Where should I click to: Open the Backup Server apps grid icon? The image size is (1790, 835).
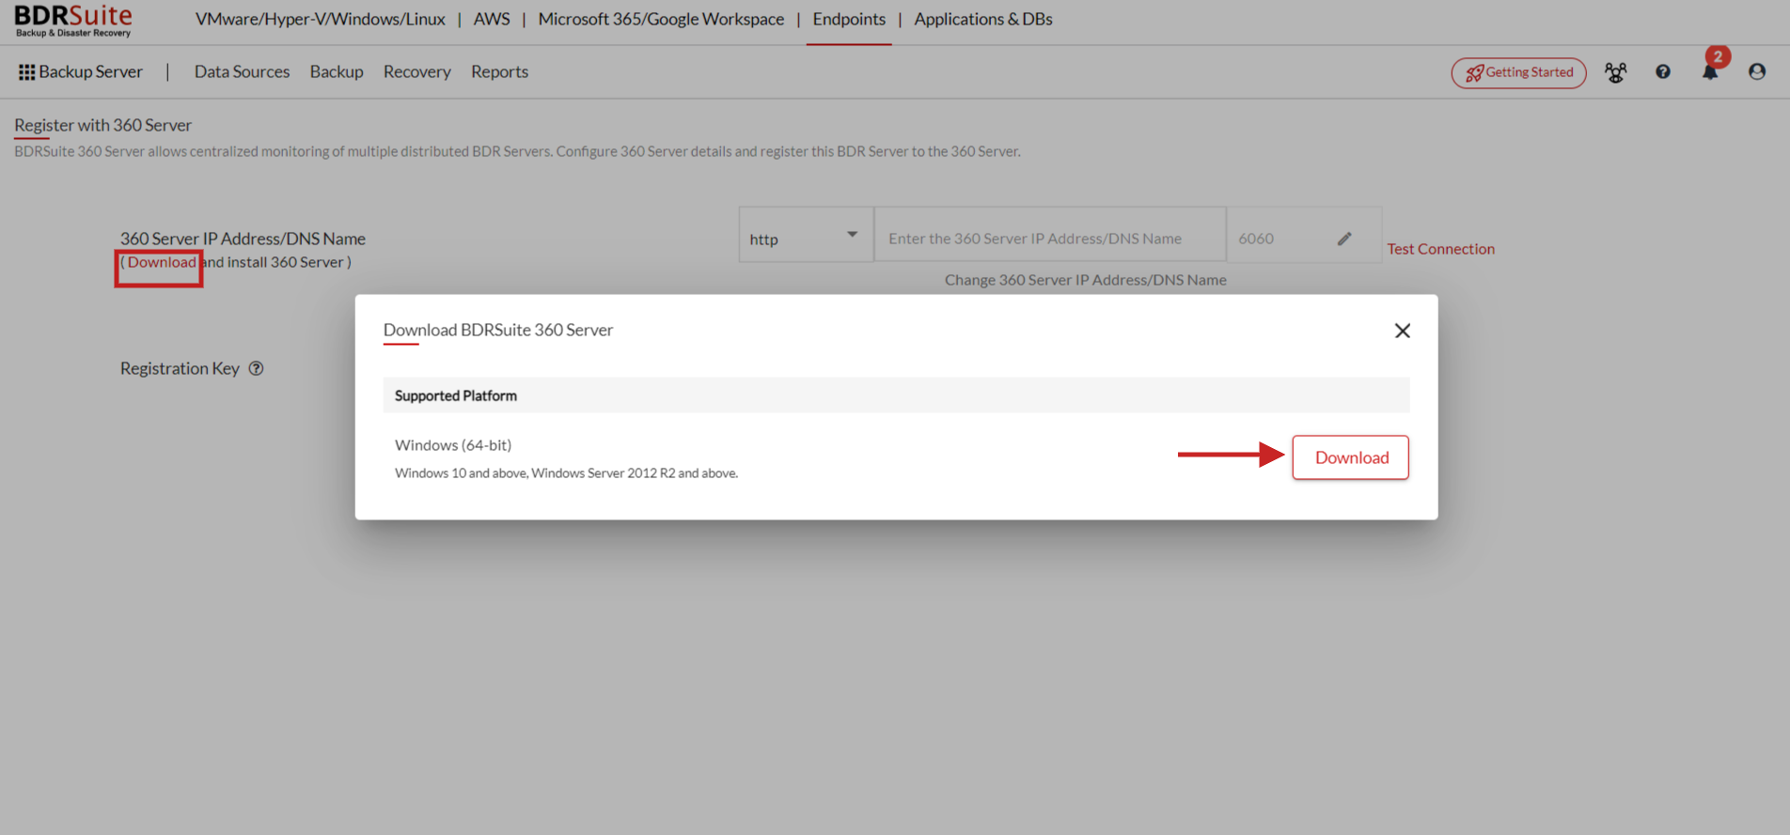click(x=26, y=72)
